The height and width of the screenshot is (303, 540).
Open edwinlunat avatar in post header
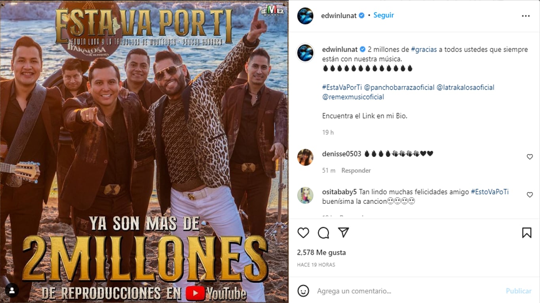[305, 16]
